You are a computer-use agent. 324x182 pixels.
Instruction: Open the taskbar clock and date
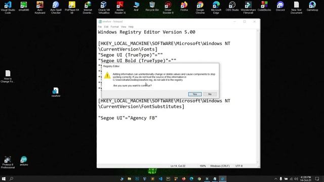306,178
